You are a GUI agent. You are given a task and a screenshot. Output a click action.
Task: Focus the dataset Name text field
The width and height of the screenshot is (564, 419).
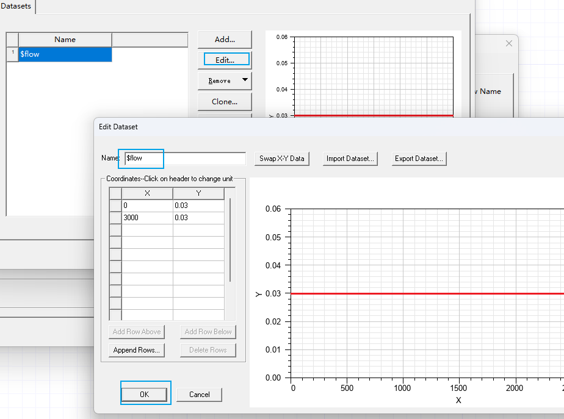pyautogui.click(x=184, y=159)
